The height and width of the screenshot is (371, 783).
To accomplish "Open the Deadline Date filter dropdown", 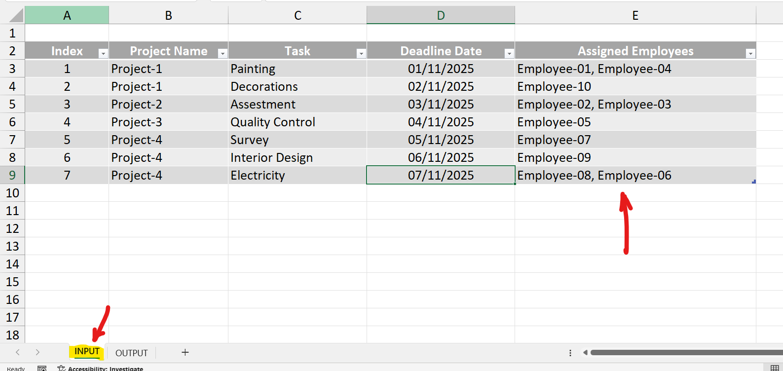I will coord(509,53).
